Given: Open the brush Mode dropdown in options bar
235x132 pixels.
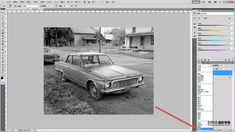Looking at the screenshot, I should (x=31, y=6).
